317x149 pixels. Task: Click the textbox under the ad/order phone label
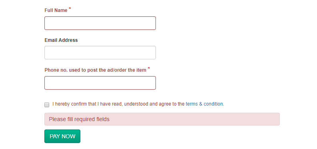click(100, 83)
